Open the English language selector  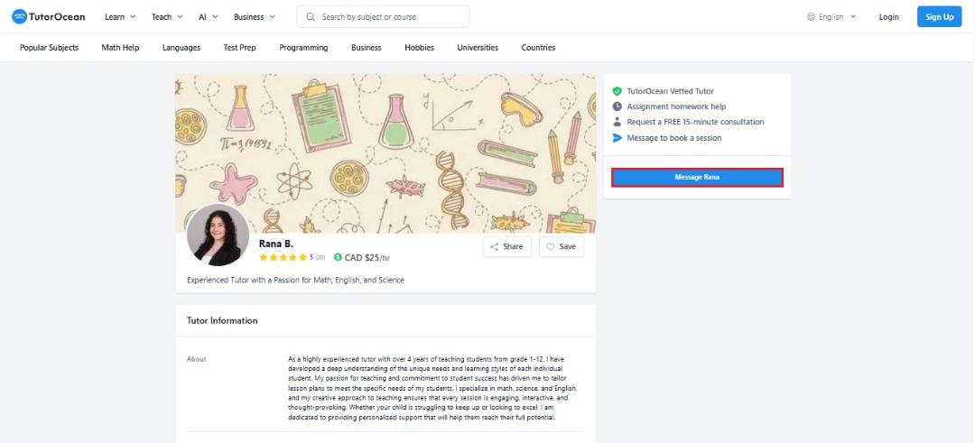(831, 17)
